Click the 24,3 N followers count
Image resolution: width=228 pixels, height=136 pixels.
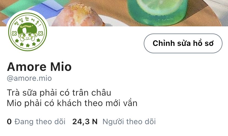coord(85,122)
